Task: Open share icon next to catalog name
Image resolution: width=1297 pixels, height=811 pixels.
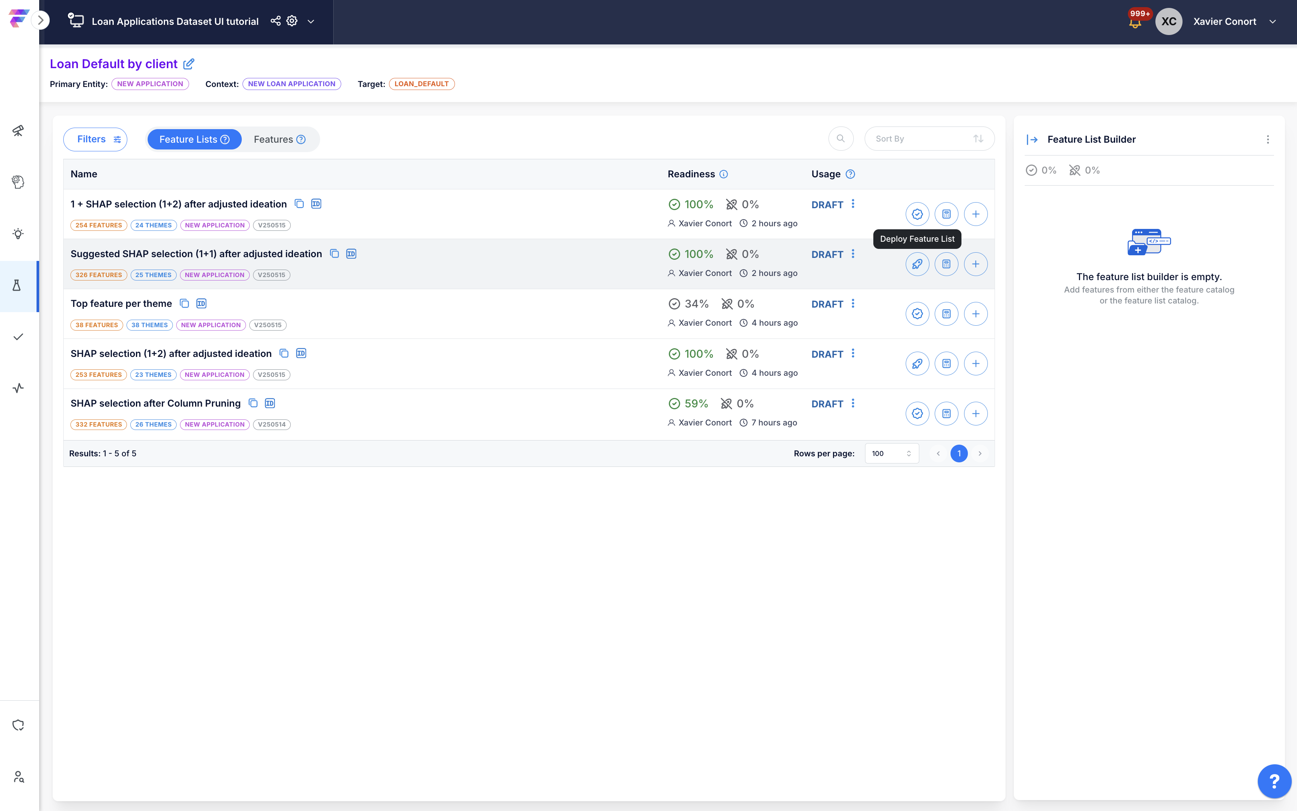Action: [275, 21]
